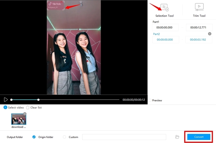Viewport: 216px width, 143px height.
Task: Click the Part1 start time field
Action: pyautogui.click(x=165, y=28)
